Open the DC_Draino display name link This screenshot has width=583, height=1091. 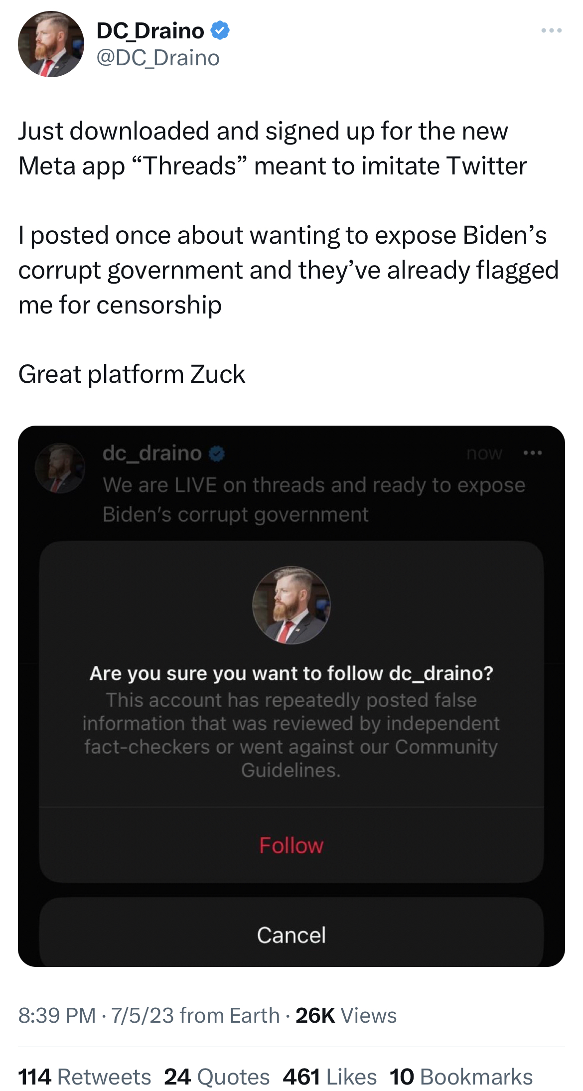click(150, 31)
